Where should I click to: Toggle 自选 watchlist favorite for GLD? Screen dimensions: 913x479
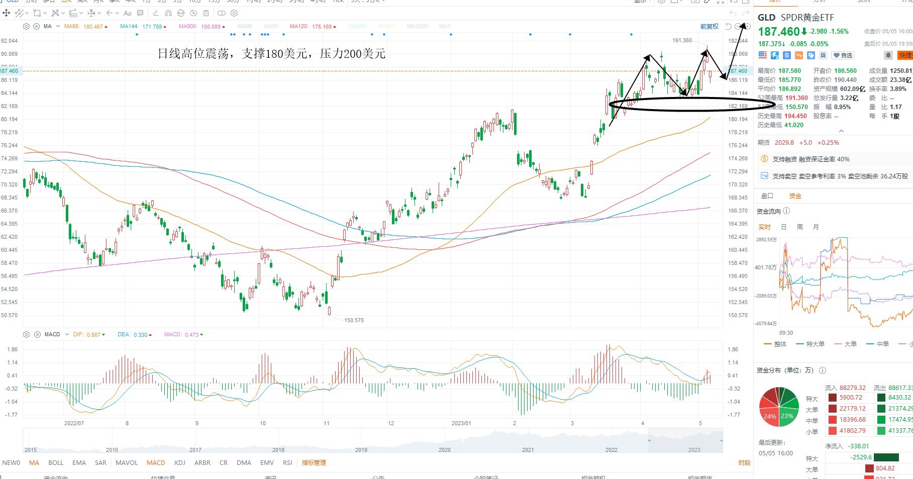(x=843, y=55)
